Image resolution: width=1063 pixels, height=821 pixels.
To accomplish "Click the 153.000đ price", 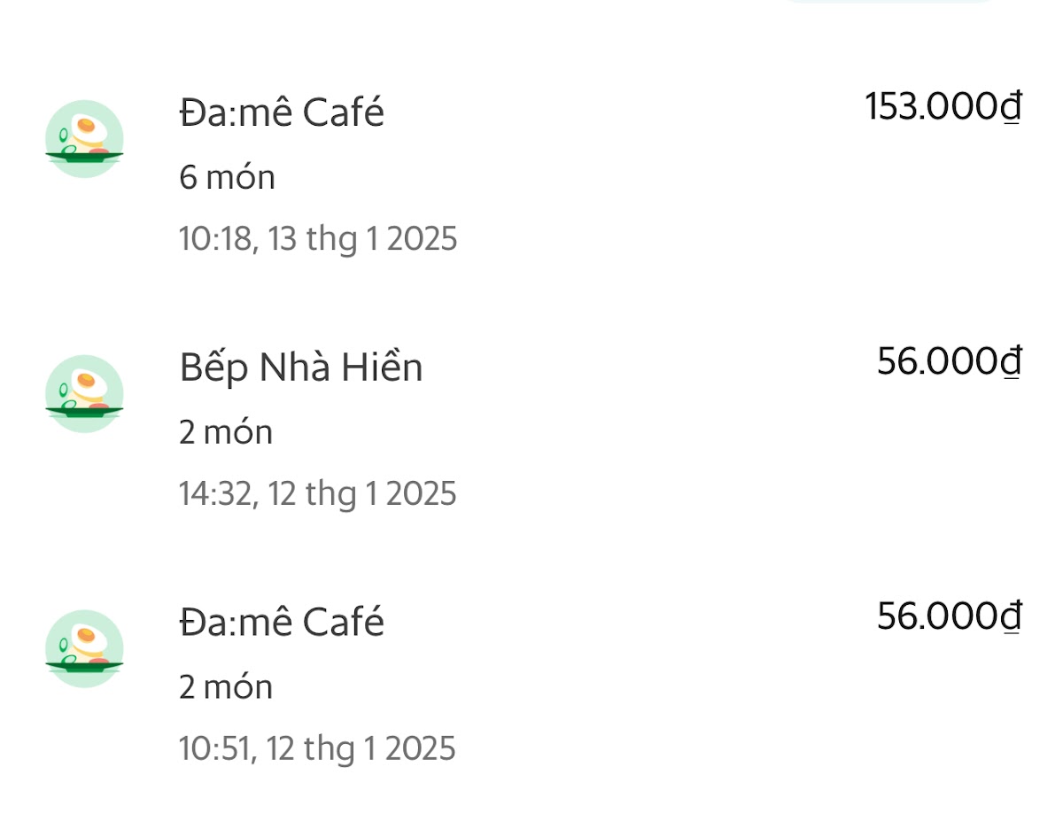I will [943, 107].
